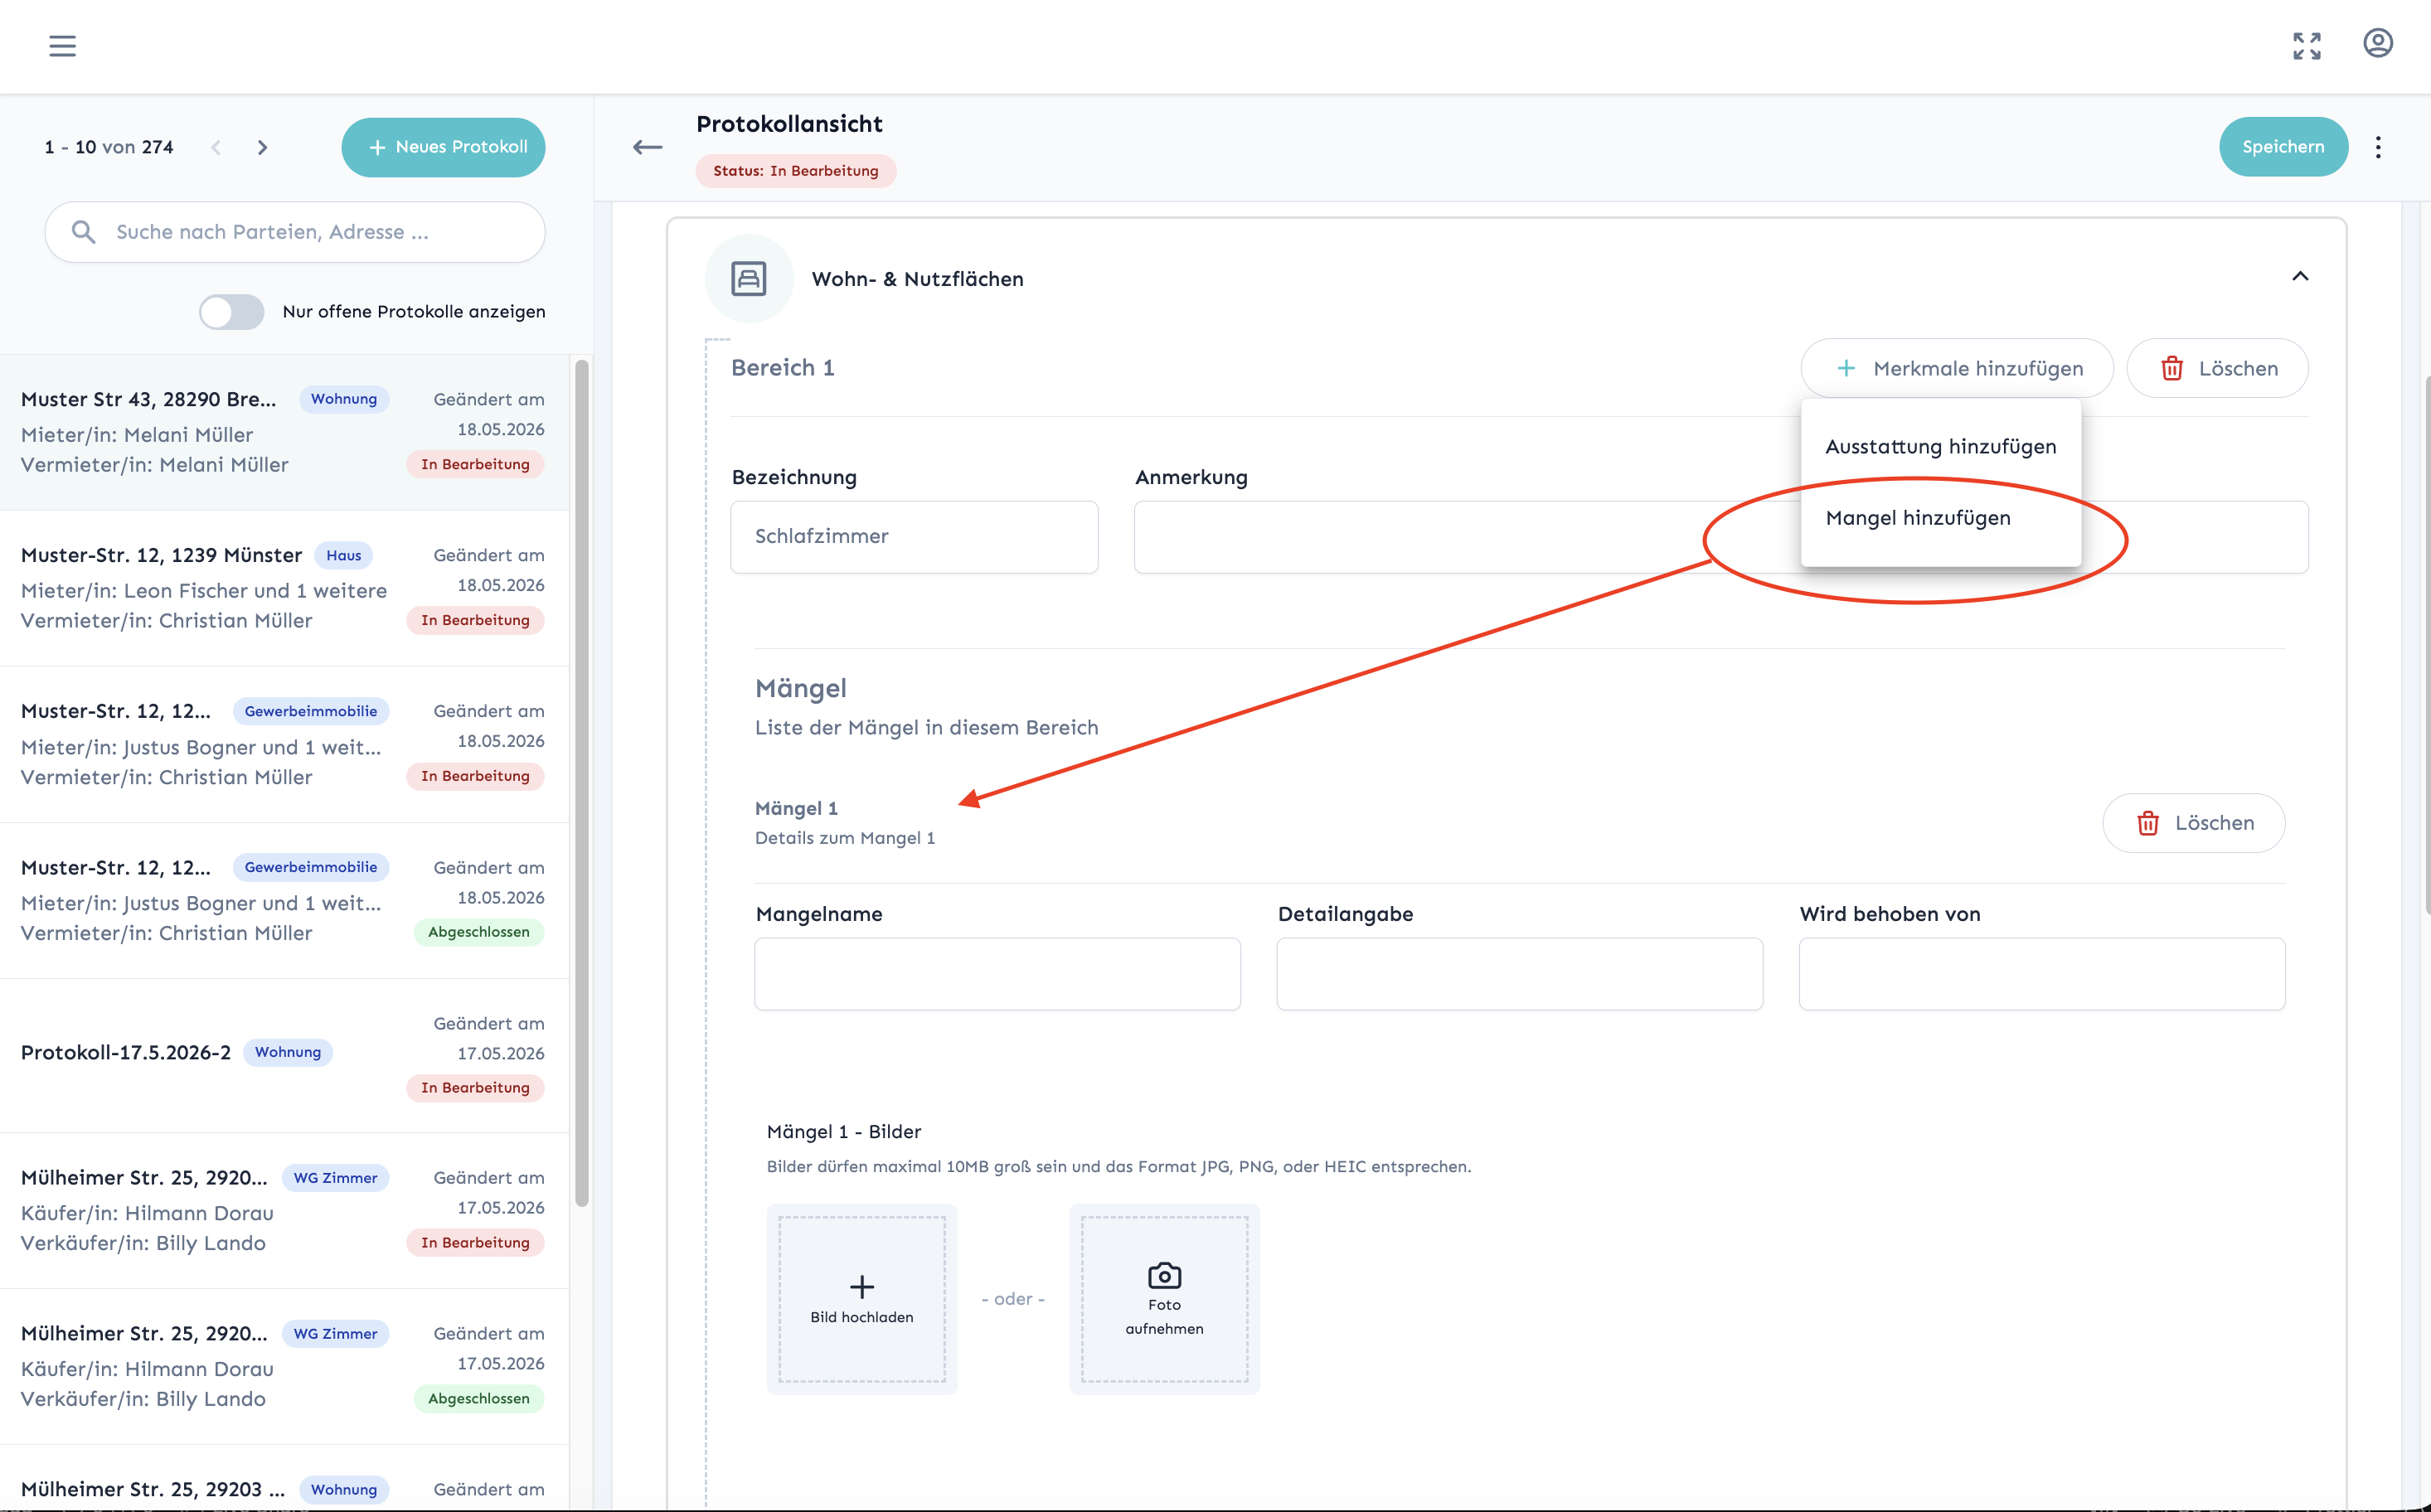Select 'Ausstattung hinzufügen' menu entry
This screenshot has width=2431, height=1512.
point(1940,446)
